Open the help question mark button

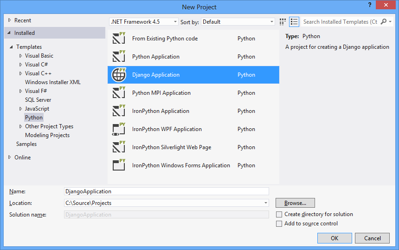click(x=370, y=5)
